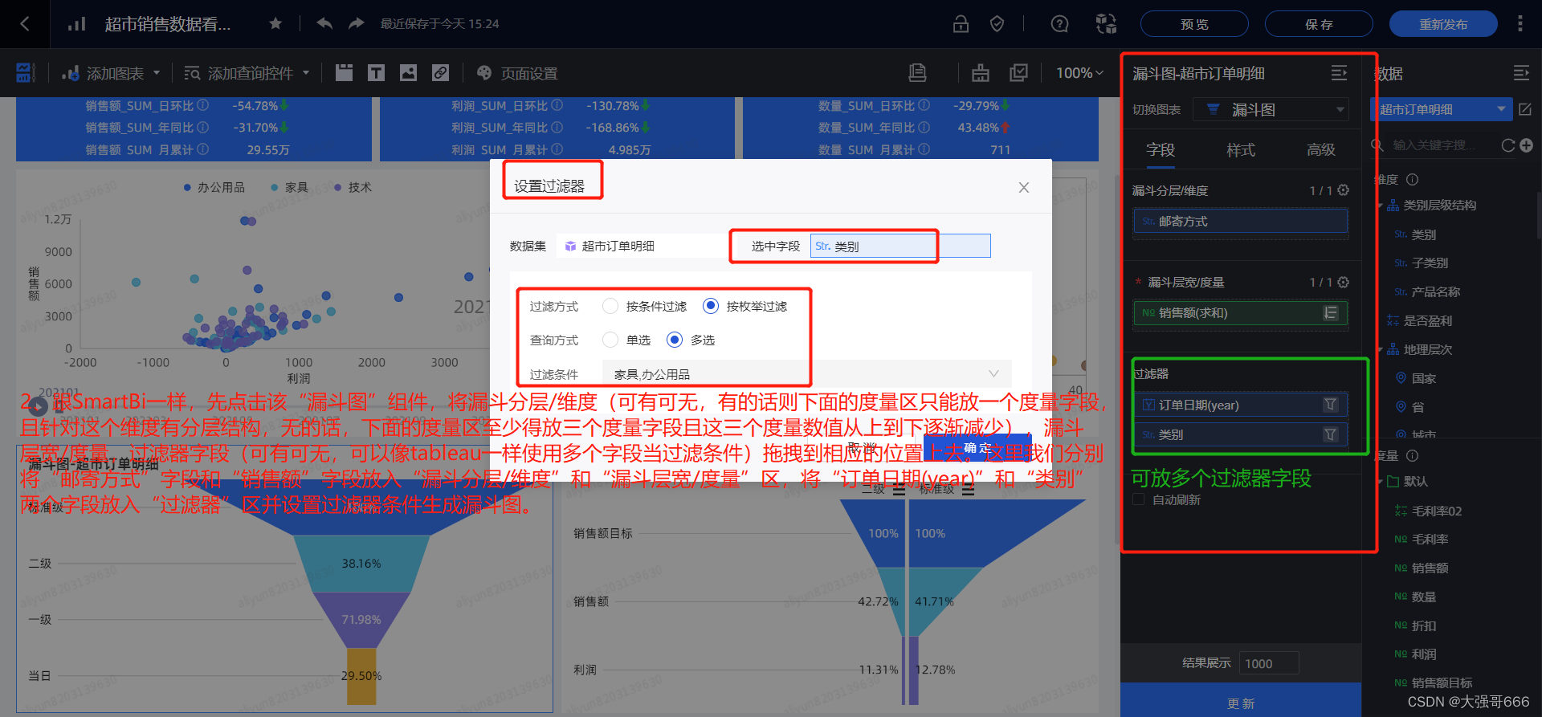
Task: Select 销售额目标 measure
Action: (x=1442, y=683)
